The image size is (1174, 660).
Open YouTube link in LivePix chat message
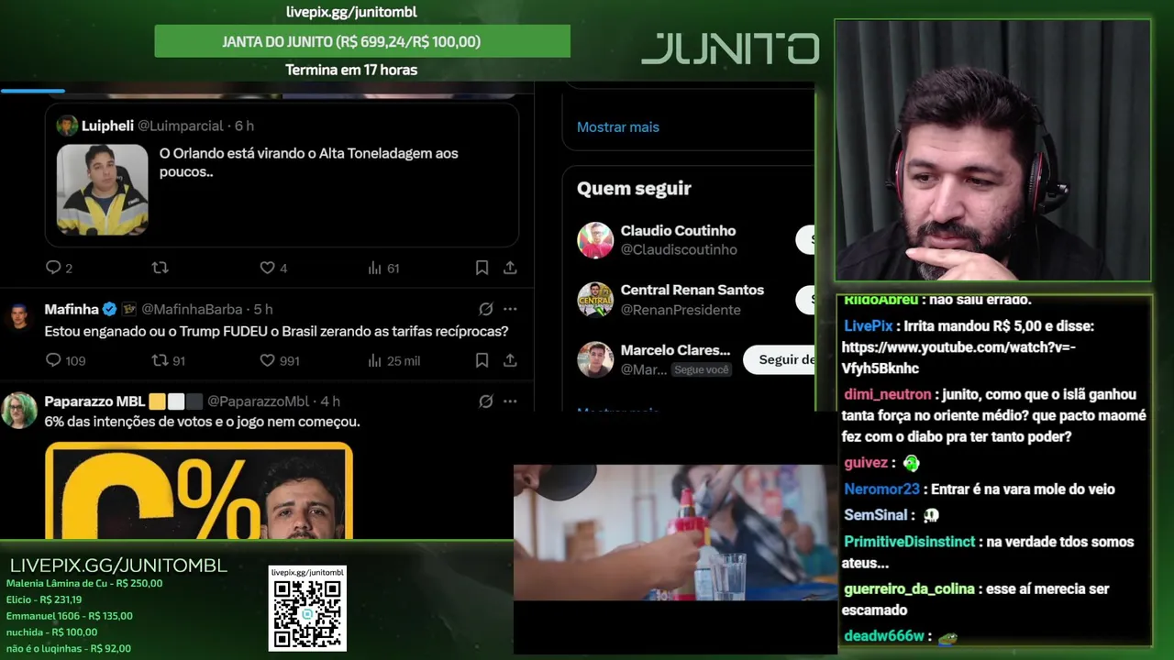pos(958,357)
